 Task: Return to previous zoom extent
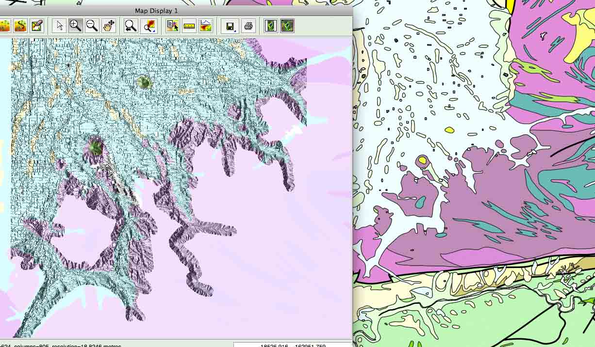tap(130, 25)
